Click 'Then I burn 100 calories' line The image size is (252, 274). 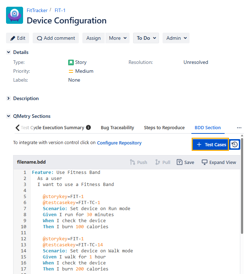click(x=76, y=227)
